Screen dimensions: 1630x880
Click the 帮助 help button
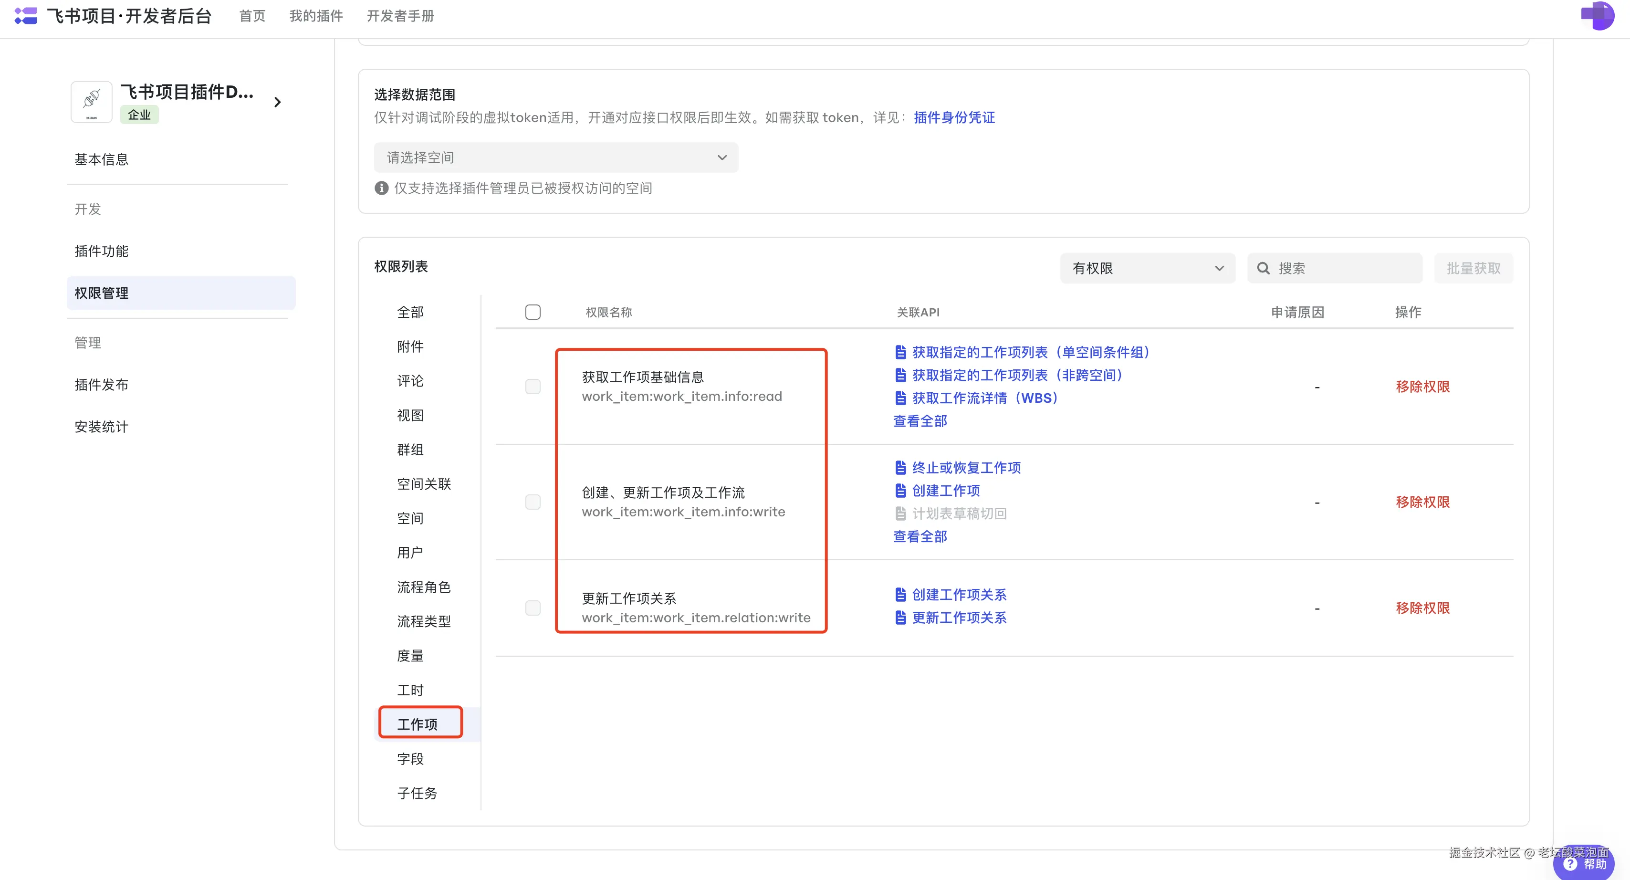click(1585, 864)
